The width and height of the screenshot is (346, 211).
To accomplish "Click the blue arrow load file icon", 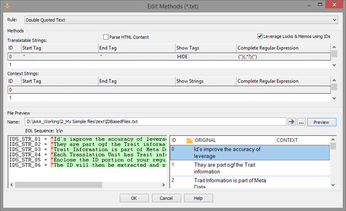I will coord(292,121).
